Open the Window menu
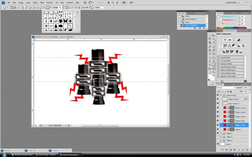Screen dimensions: 252x157 (x=70, y=3)
